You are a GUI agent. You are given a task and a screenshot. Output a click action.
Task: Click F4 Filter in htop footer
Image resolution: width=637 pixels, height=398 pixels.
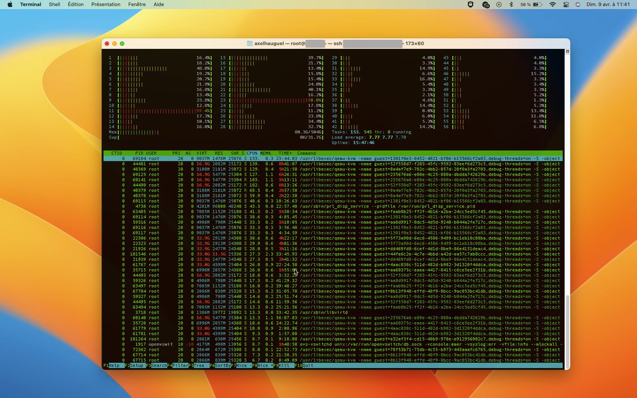pos(178,365)
